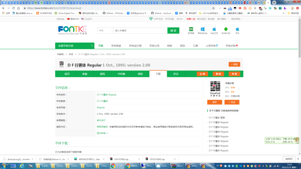The image size is (301, 169).
Task: Click the Android platform icon
Action: click(x=226, y=30)
